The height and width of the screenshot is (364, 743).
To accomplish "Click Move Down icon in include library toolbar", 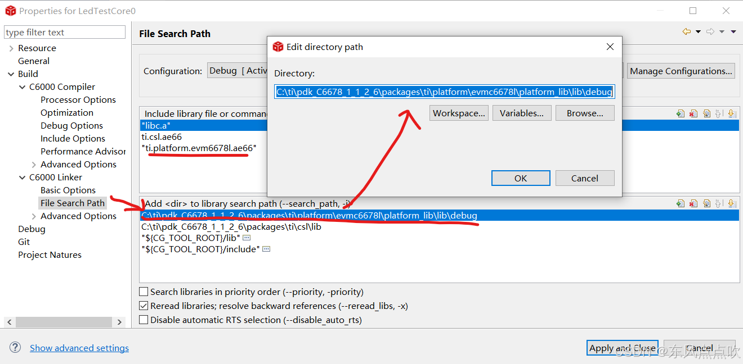I will (x=731, y=113).
